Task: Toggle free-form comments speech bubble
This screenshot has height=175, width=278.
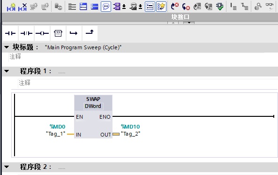Action: 106,7
